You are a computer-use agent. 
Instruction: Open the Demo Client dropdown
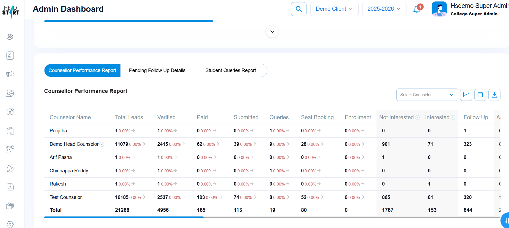[334, 9]
